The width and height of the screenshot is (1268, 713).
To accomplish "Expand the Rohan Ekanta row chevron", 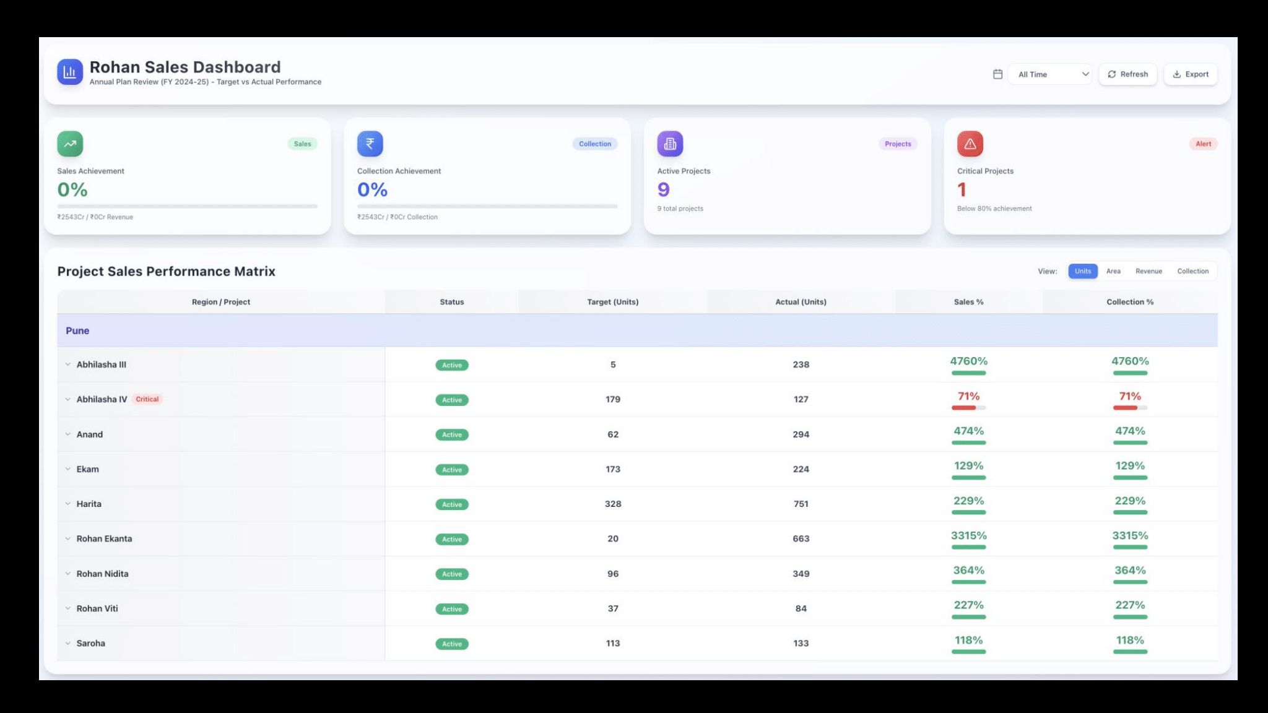I will [x=68, y=538].
